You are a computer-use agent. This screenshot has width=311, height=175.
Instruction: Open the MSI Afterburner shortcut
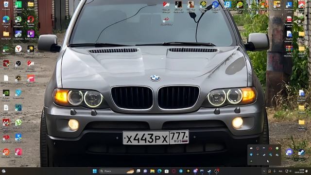[x=18, y=19]
